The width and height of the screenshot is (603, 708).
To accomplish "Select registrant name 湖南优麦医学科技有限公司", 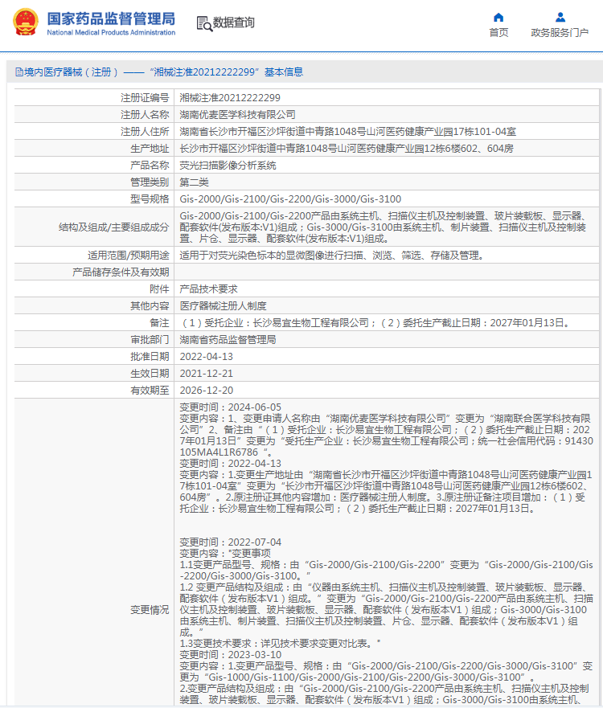I will [x=238, y=115].
